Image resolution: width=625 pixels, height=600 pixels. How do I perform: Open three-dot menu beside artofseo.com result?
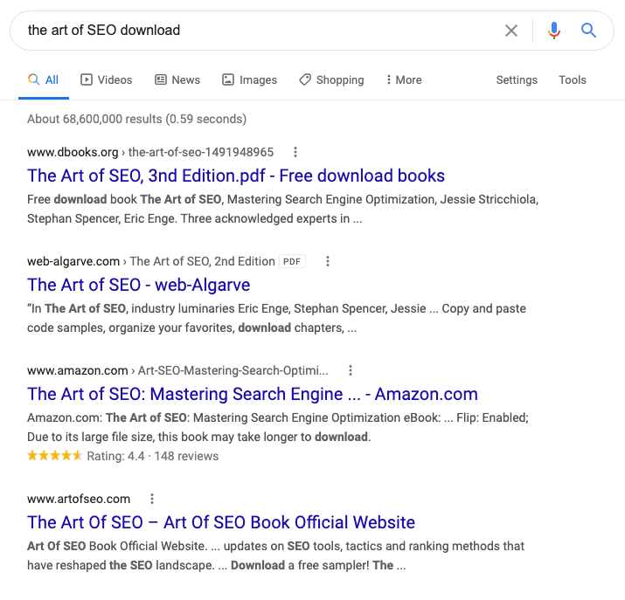coord(152,499)
